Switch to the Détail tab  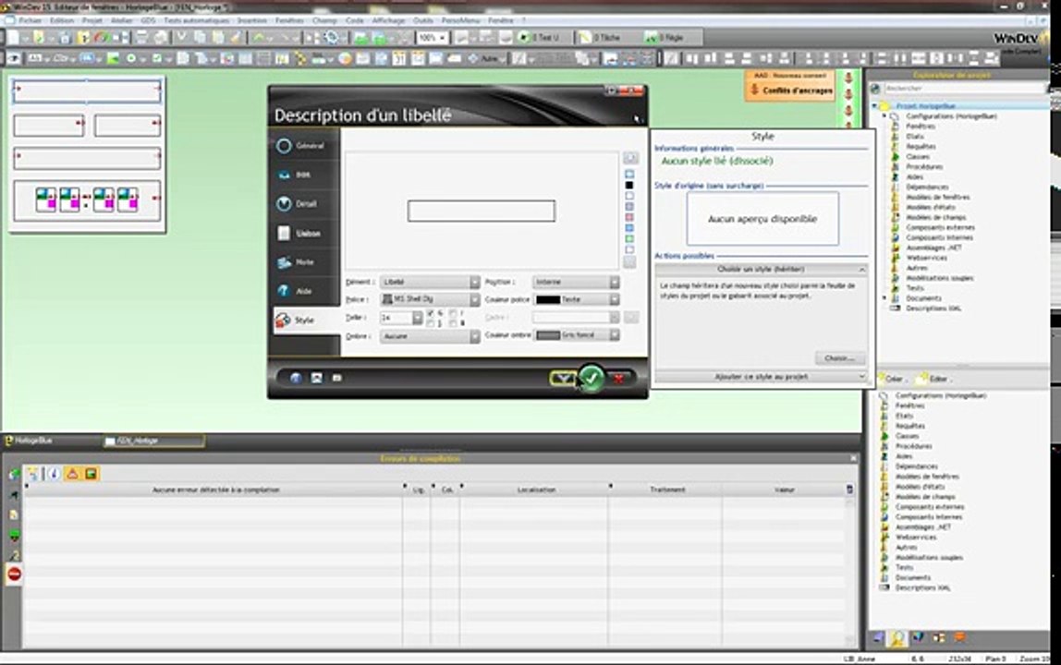click(x=304, y=203)
